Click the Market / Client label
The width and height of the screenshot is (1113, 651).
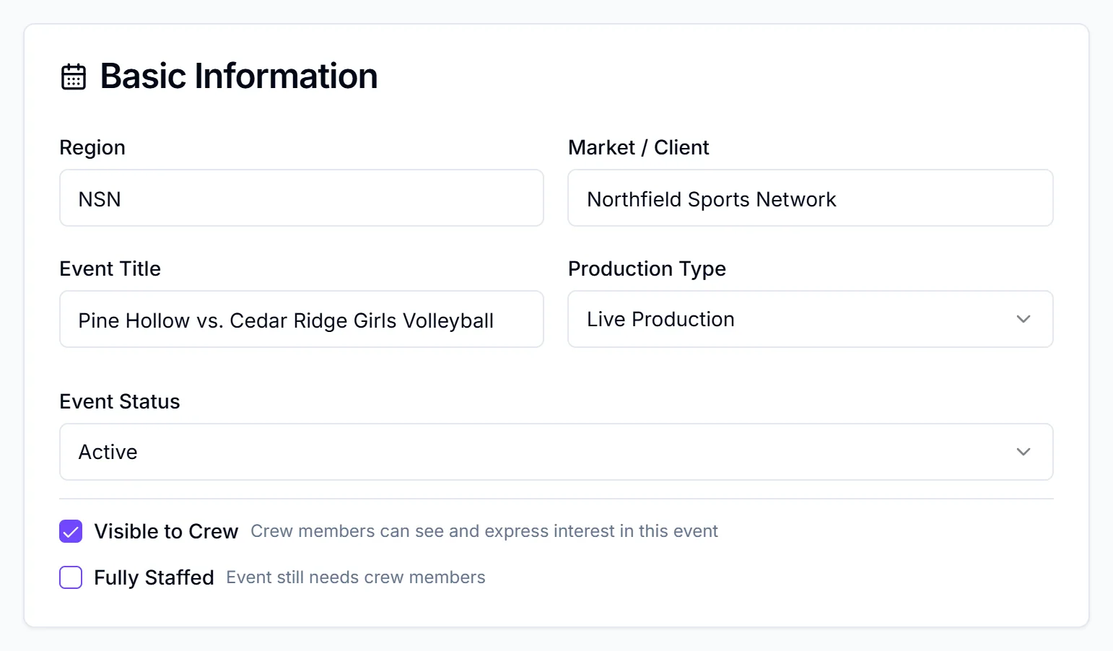(x=639, y=147)
